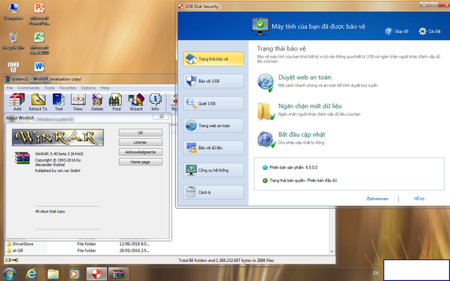Open the Commands menu
This screenshot has width=450, height=281.
28,88
